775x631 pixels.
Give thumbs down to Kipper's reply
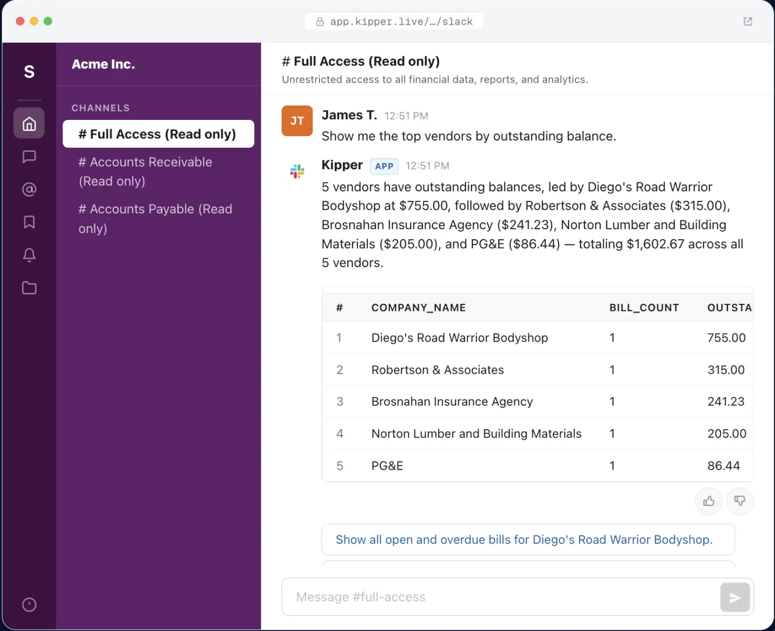pyautogui.click(x=740, y=501)
